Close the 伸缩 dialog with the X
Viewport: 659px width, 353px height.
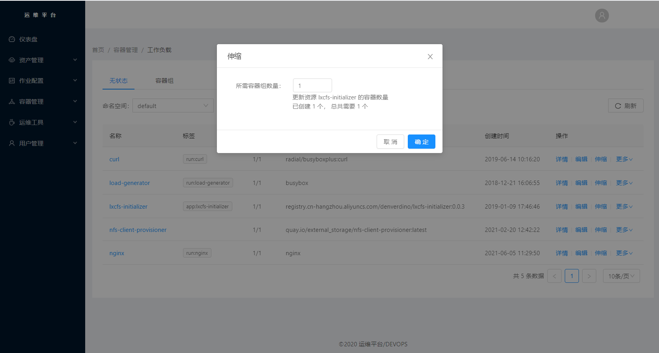[430, 56]
